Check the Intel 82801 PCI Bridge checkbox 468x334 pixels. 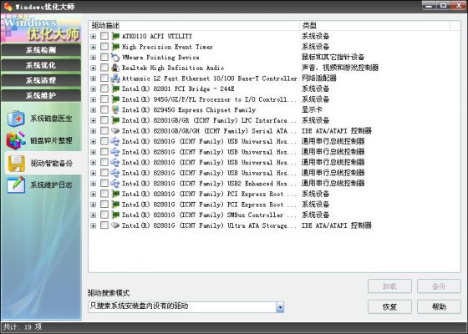click(x=104, y=89)
